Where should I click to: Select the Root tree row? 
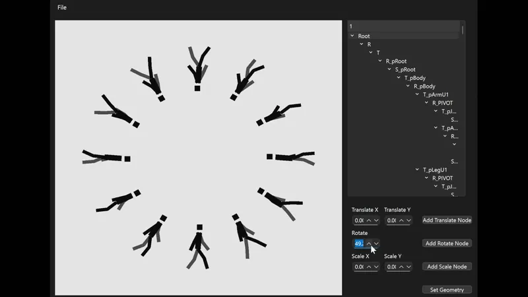click(x=404, y=36)
